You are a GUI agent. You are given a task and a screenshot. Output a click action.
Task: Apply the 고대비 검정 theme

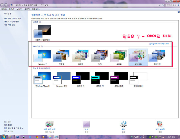(x=119, y=79)
